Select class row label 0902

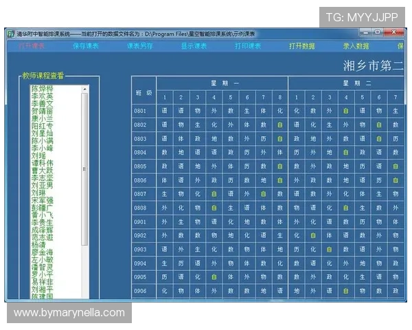coord(140,236)
